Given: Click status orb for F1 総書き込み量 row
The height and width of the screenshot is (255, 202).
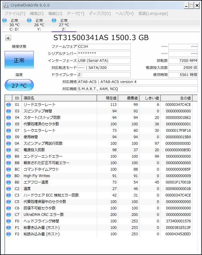Looking at the screenshot, I should (x=9, y=228).
